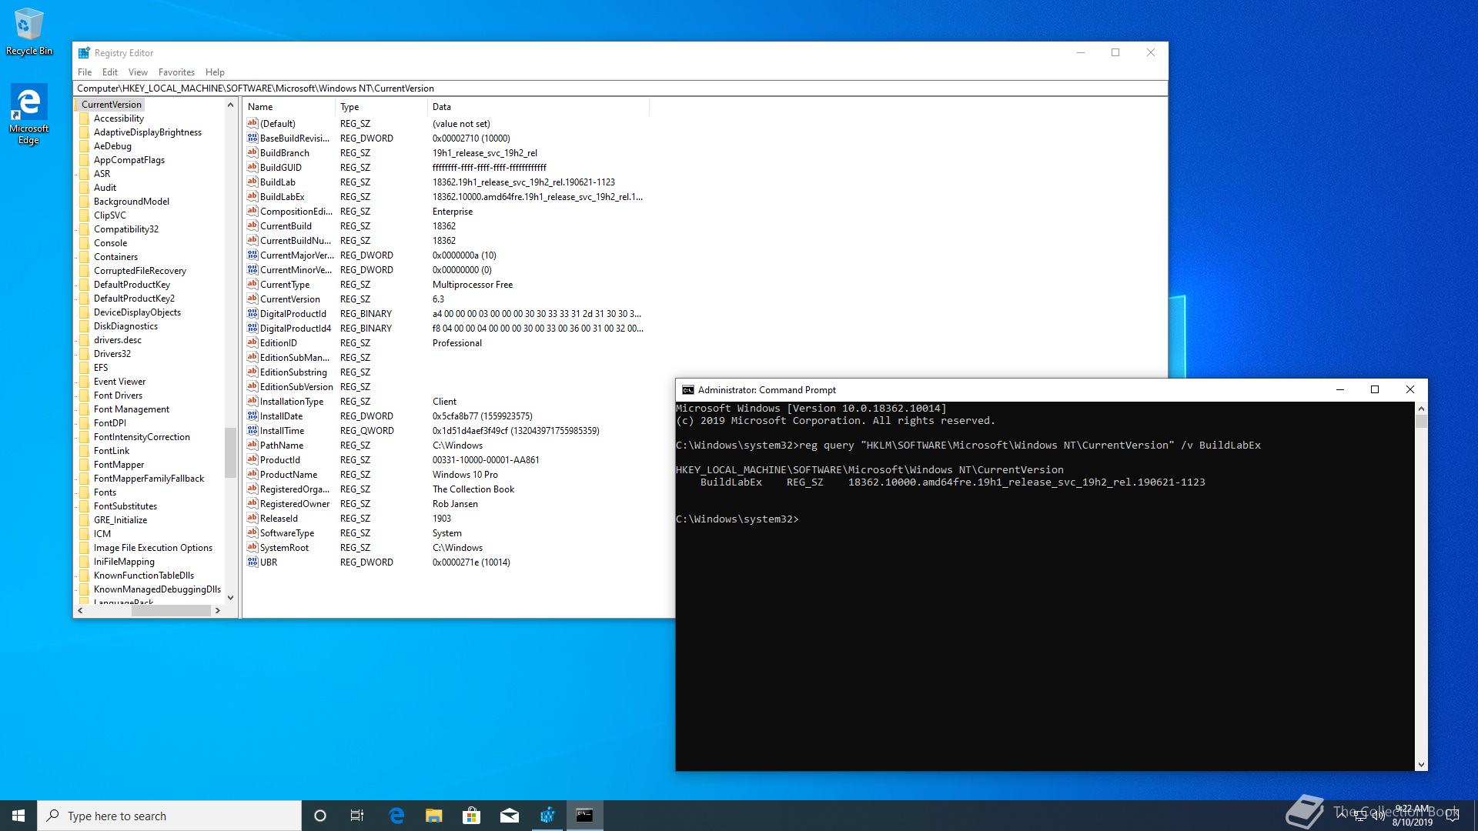The width and height of the screenshot is (1478, 831).
Task: Click the Type column header
Action: [381, 107]
